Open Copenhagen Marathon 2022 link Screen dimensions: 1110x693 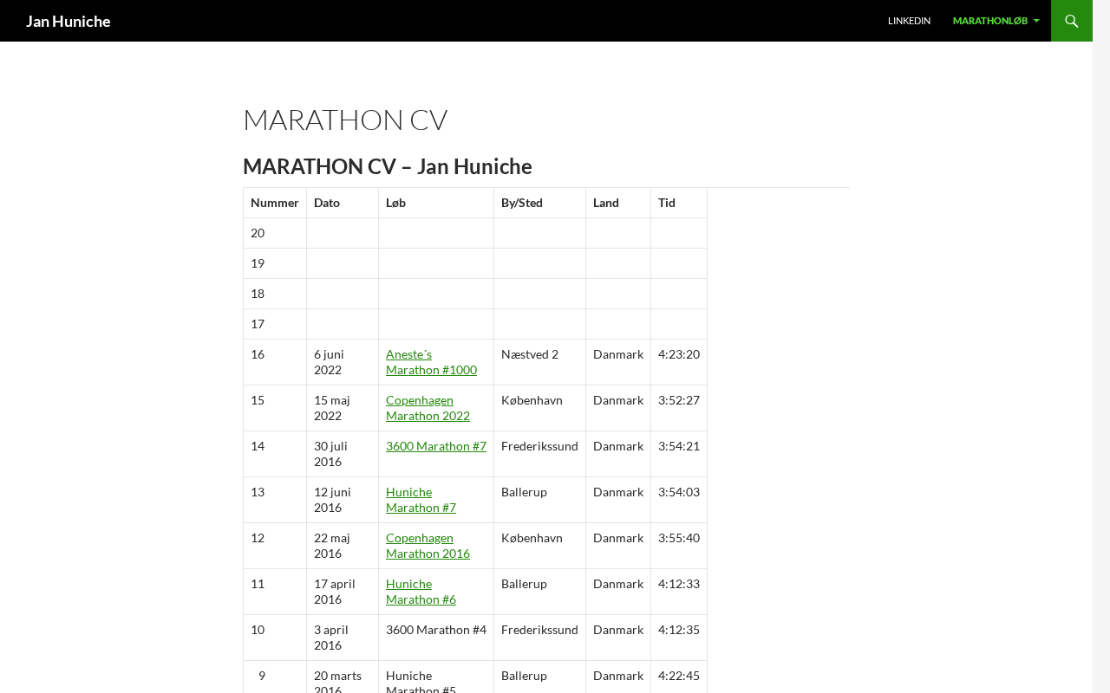point(428,408)
